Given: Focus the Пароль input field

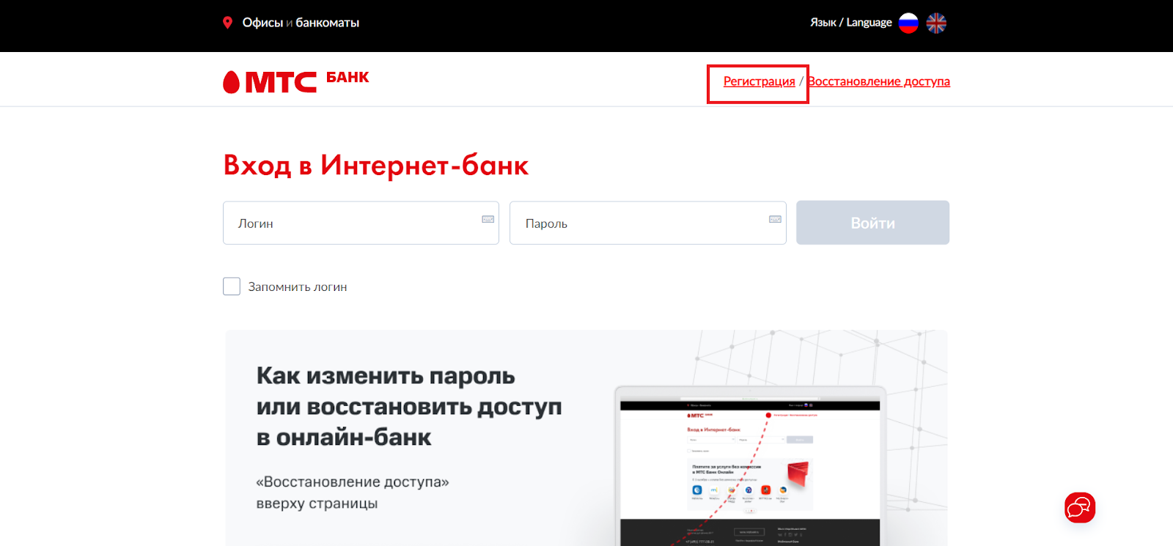Looking at the screenshot, I should click(x=647, y=223).
